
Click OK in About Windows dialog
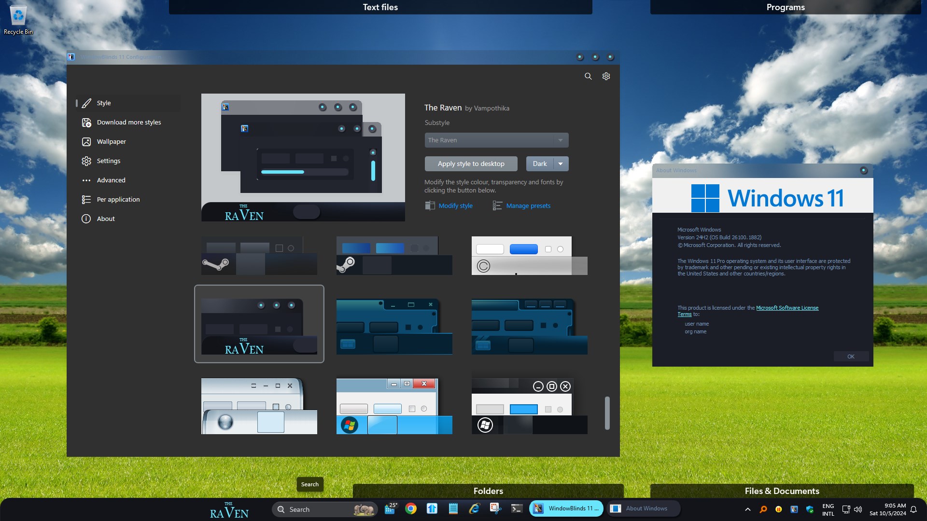851,356
